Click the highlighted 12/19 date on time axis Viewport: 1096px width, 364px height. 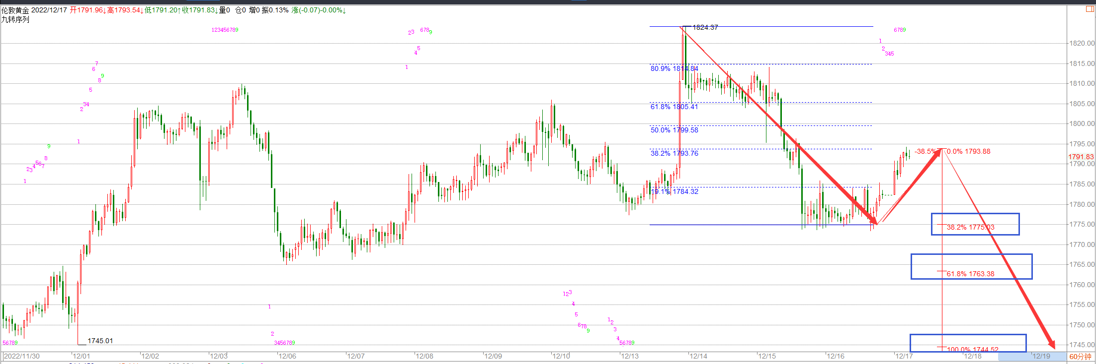[1041, 356]
